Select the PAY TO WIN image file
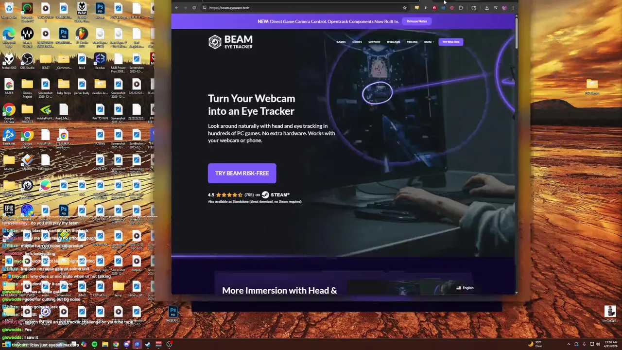This screenshot has width=622, height=350. click(x=100, y=112)
